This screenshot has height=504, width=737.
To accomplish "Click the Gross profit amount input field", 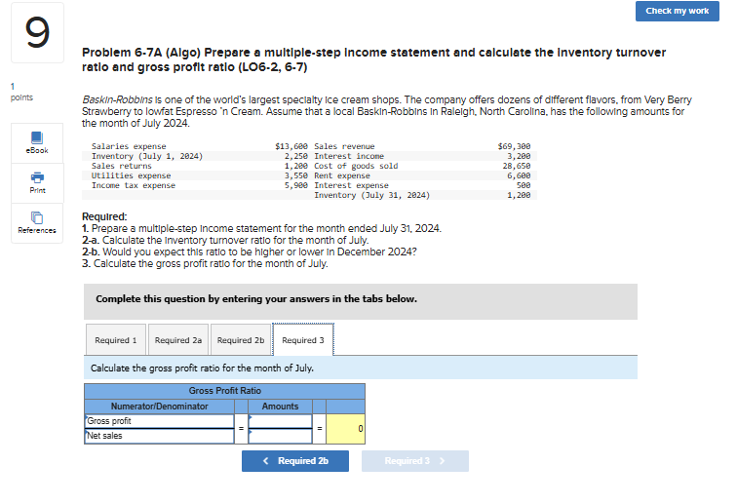I will point(280,421).
